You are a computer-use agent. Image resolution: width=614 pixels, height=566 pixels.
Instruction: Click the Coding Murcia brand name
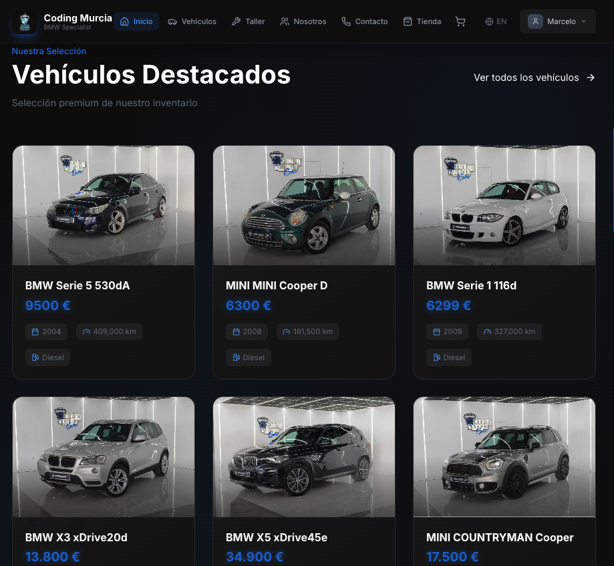click(x=78, y=18)
